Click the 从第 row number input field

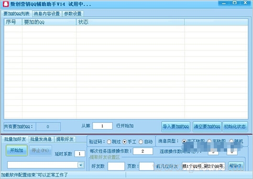pyautogui.click(x=102, y=126)
